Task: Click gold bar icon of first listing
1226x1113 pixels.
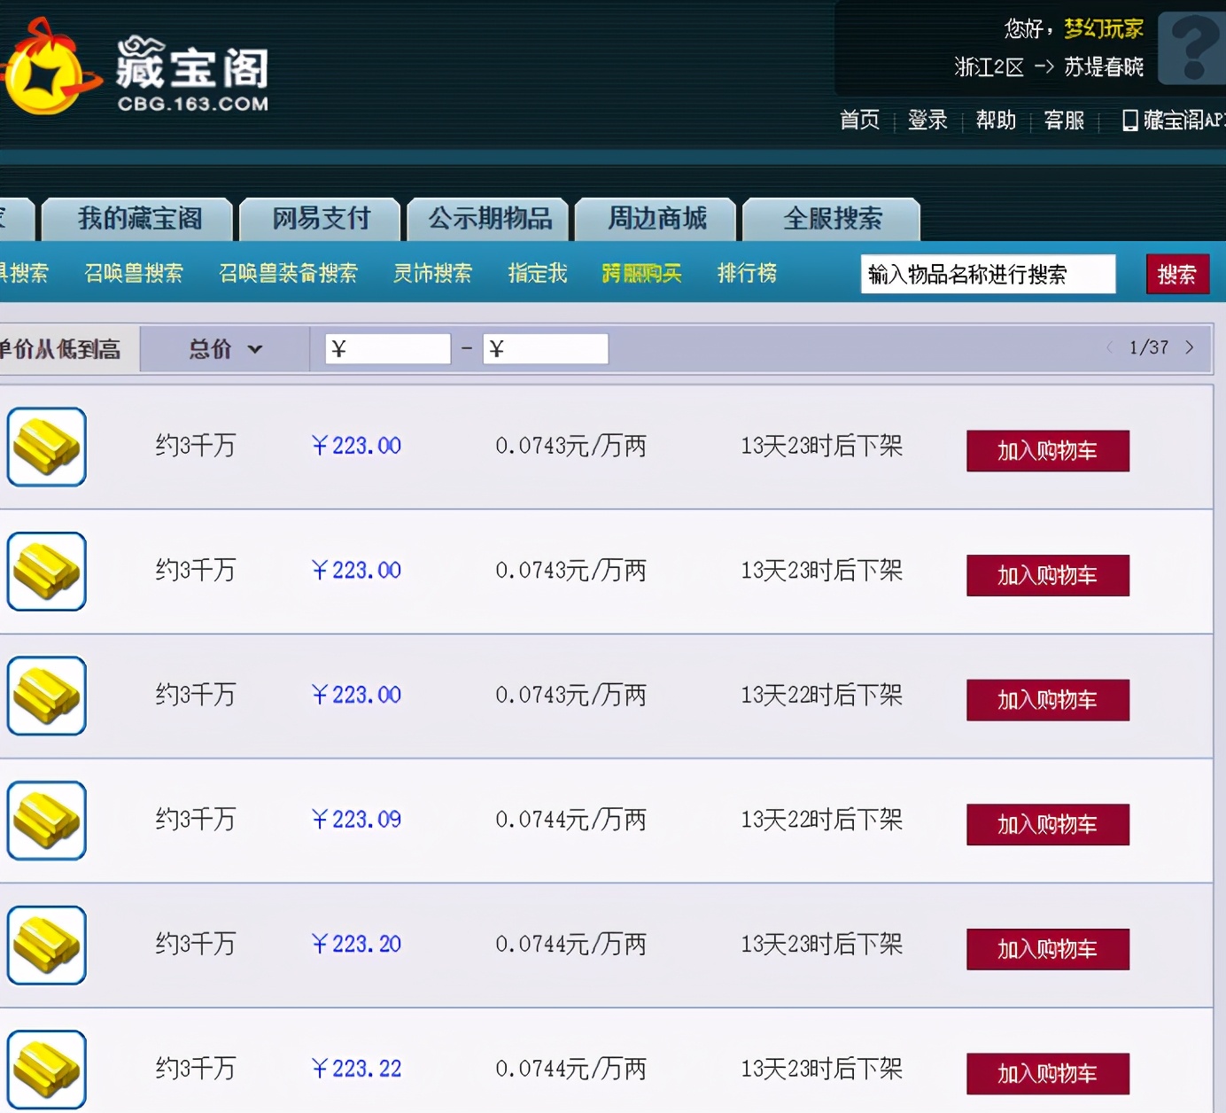Action: [x=47, y=447]
